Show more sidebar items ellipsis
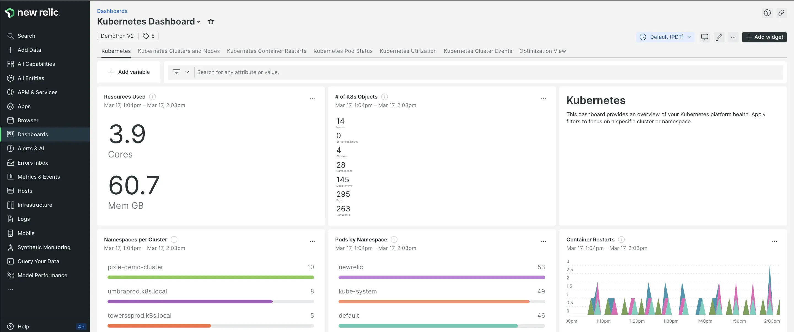This screenshot has width=794, height=332. (10, 290)
